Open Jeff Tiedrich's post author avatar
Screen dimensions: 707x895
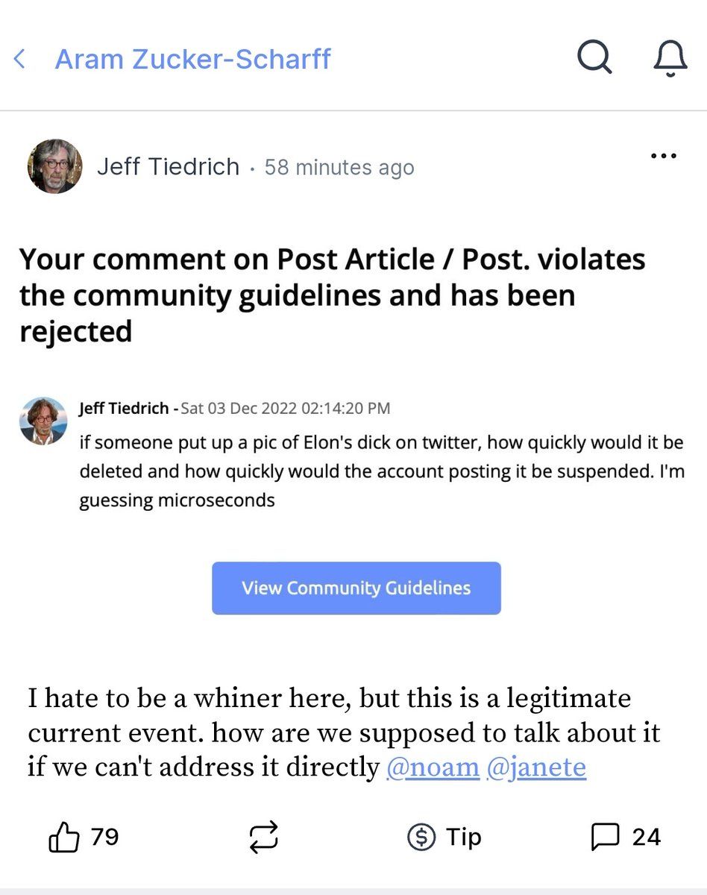pyautogui.click(x=54, y=166)
